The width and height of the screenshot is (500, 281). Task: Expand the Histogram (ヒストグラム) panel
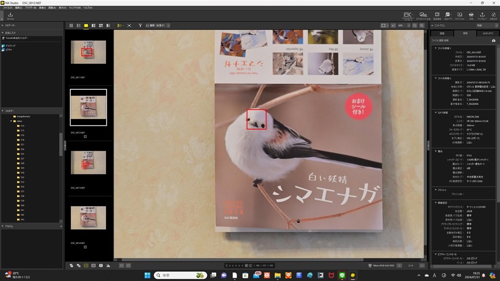point(433,25)
